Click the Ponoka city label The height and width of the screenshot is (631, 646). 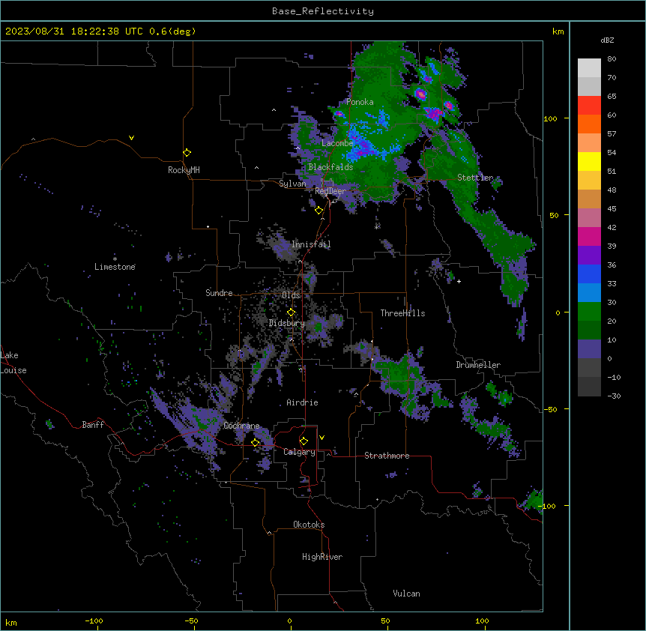coord(360,102)
